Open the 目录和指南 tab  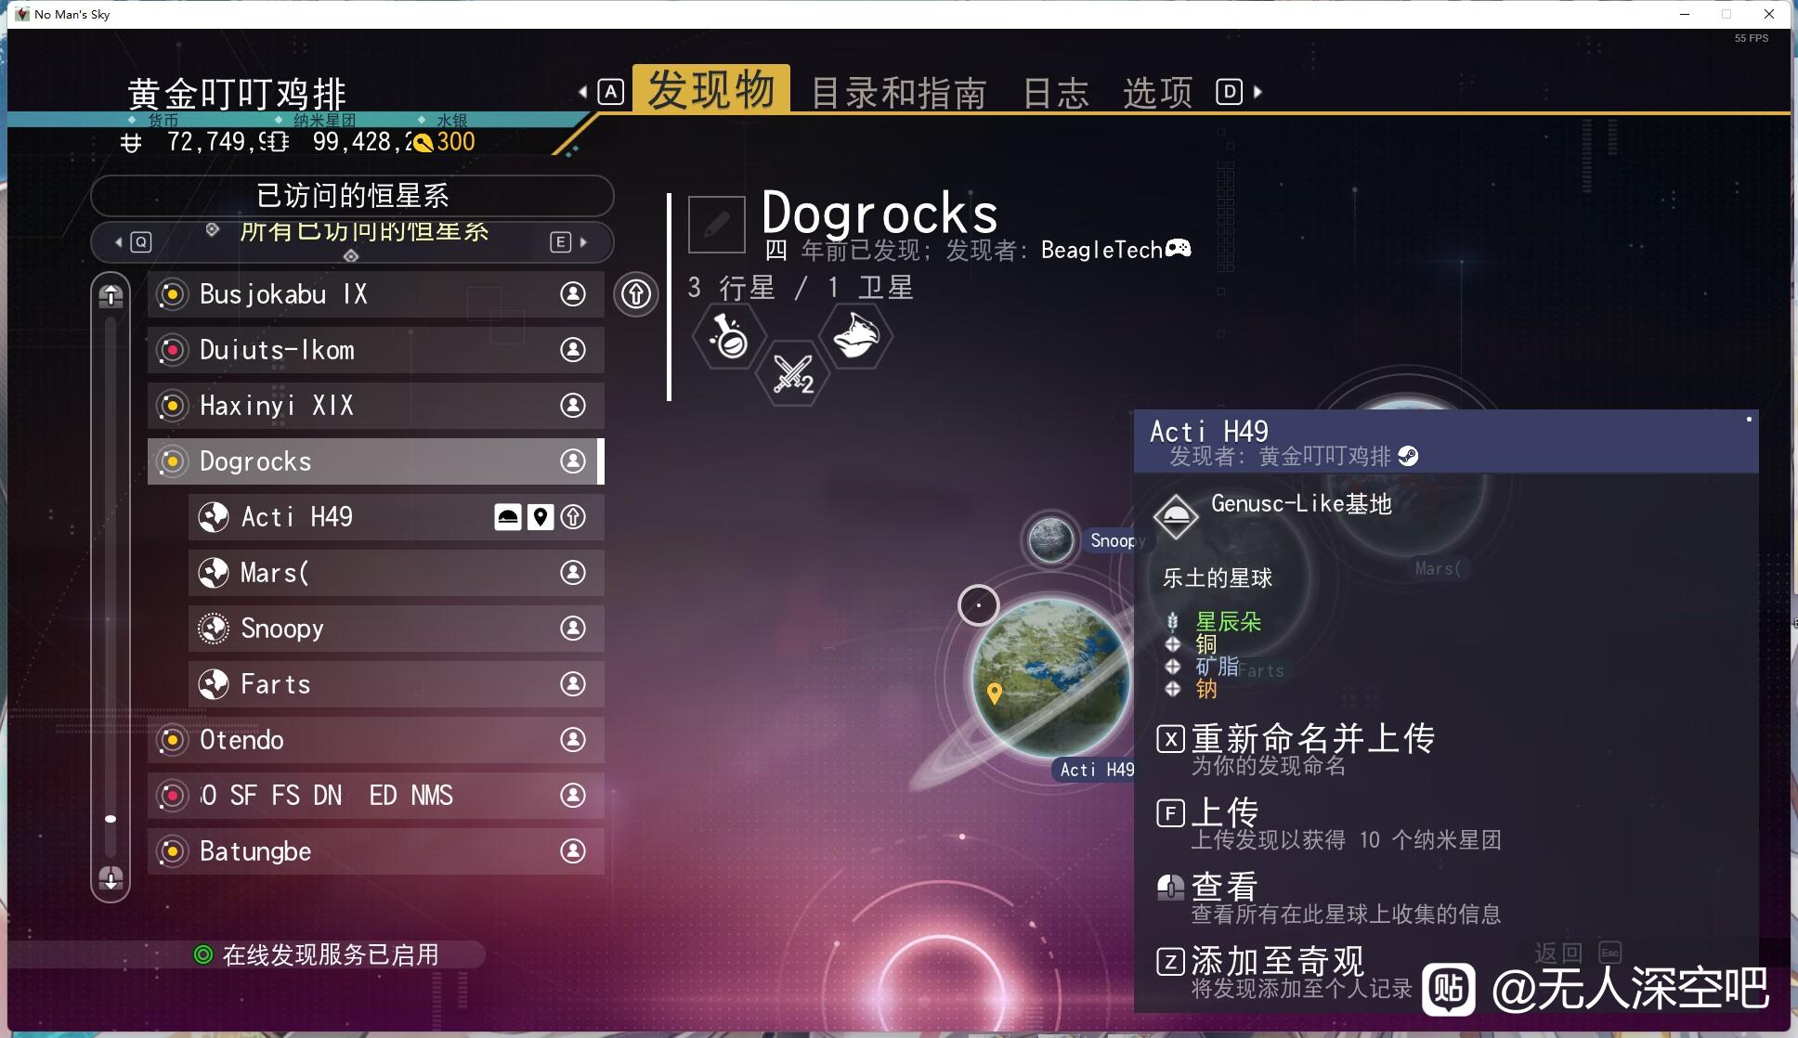pos(899,93)
